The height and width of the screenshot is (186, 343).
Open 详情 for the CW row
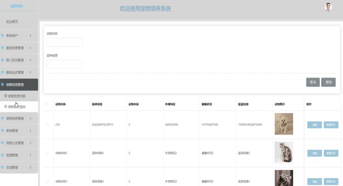(315, 125)
